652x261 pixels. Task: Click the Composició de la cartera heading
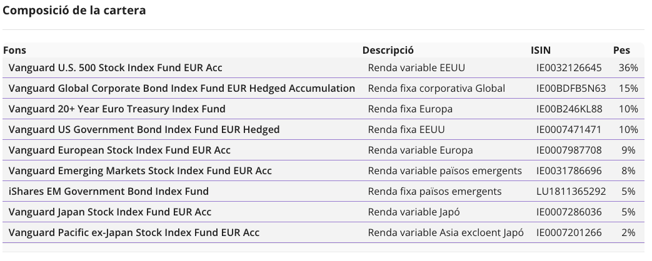(x=74, y=11)
